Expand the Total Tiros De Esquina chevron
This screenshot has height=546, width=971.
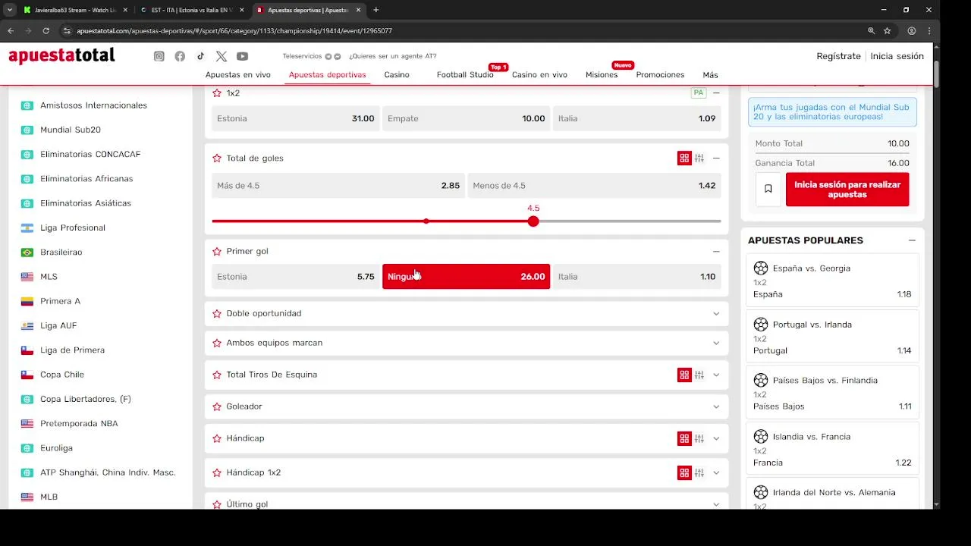pyautogui.click(x=716, y=375)
